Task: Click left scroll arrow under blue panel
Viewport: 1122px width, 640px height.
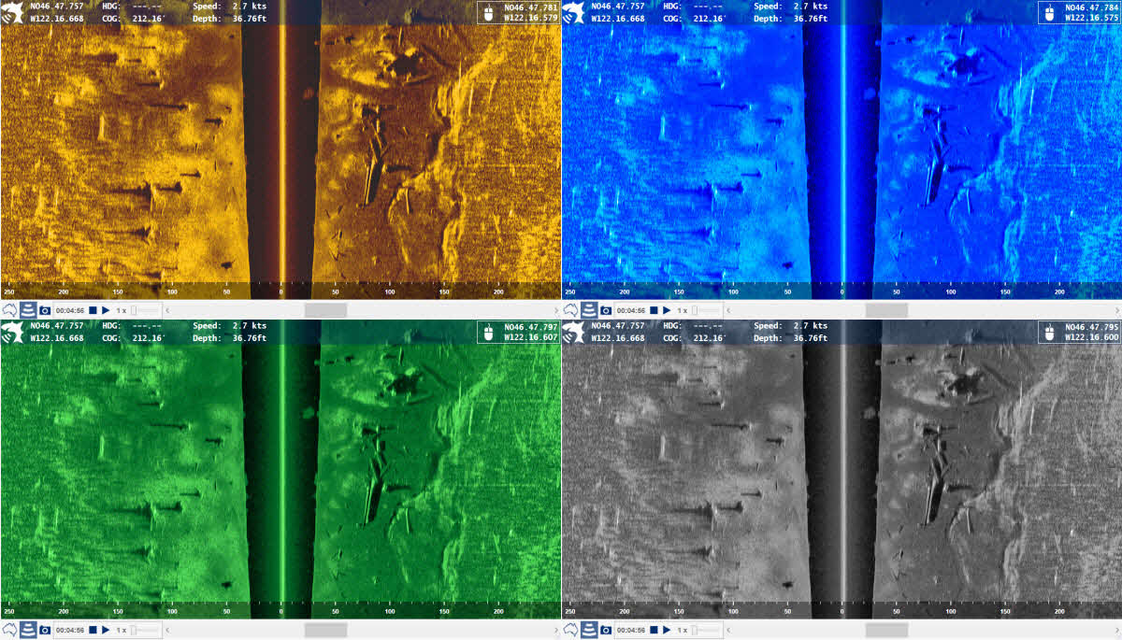Action: 728,309
